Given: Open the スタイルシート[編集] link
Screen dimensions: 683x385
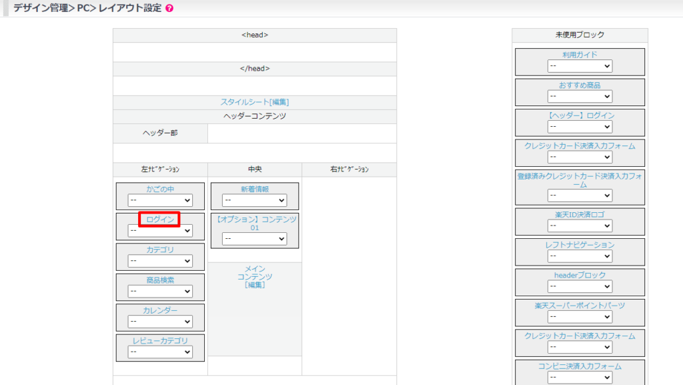Looking at the screenshot, I should click(254, 102).
